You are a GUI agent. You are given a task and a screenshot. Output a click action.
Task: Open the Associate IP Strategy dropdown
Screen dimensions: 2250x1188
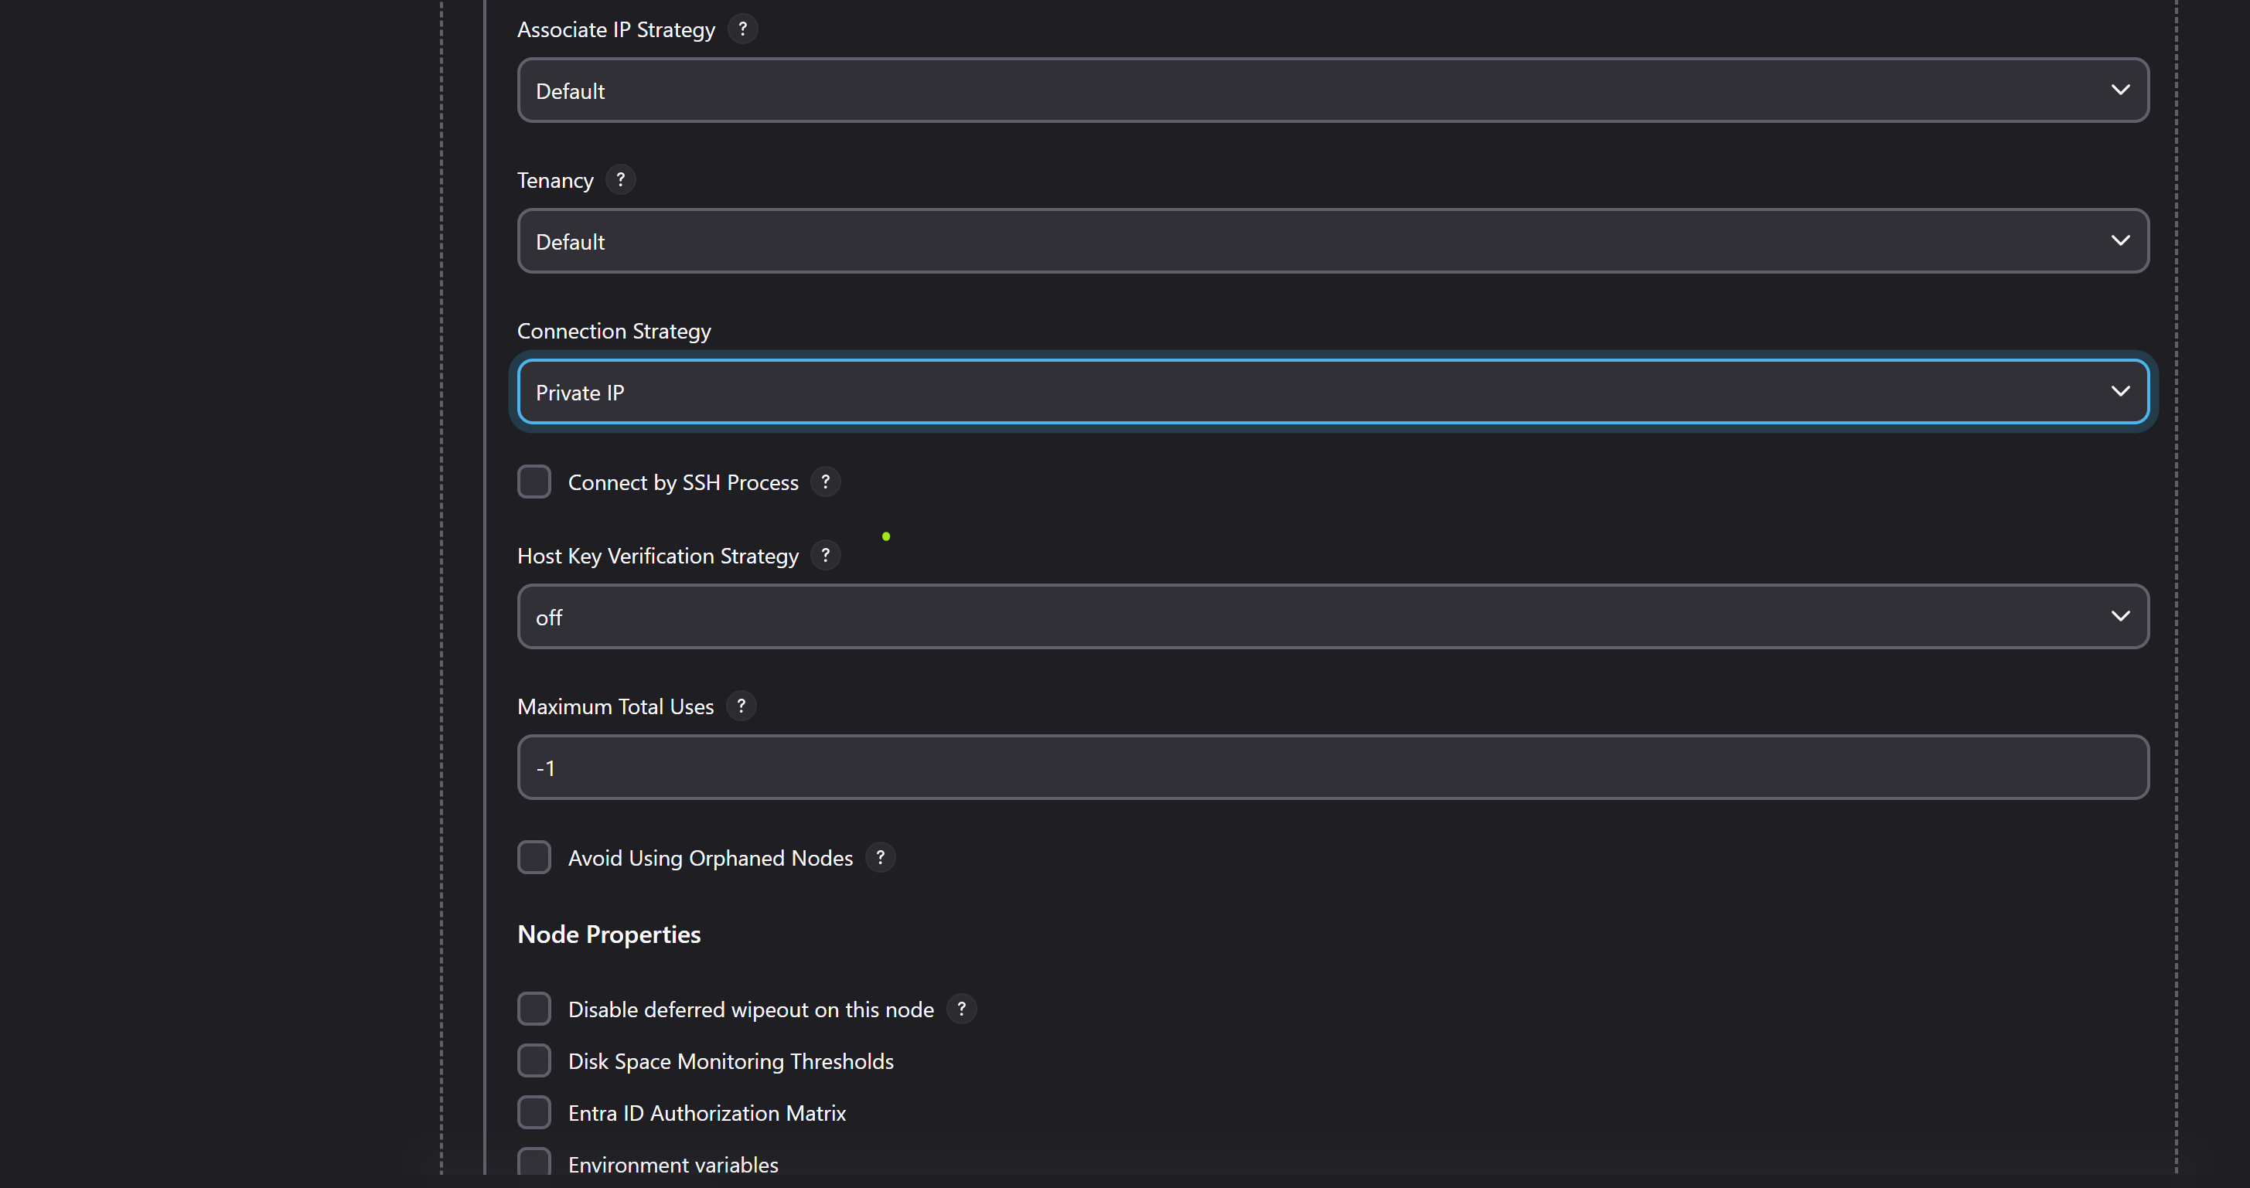tap(1332, 90)
